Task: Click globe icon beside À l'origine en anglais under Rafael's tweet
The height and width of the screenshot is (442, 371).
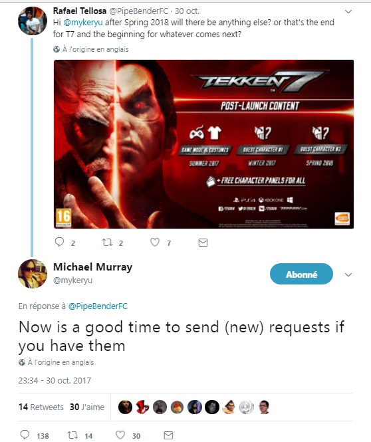Action: (57, 49)
